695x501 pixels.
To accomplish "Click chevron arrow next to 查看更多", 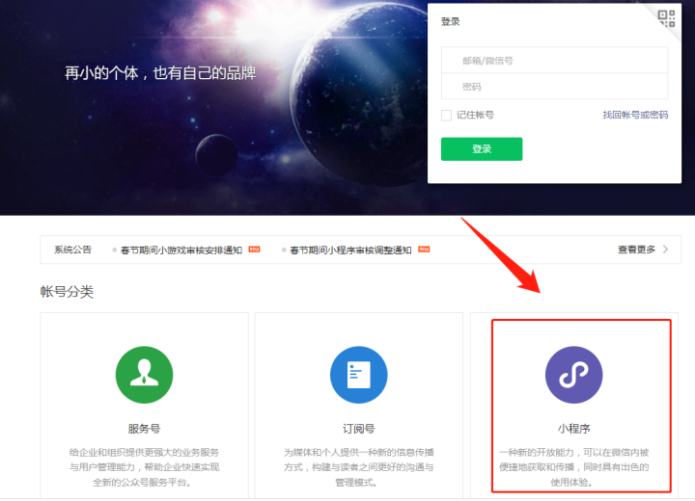I will point(665,250).
